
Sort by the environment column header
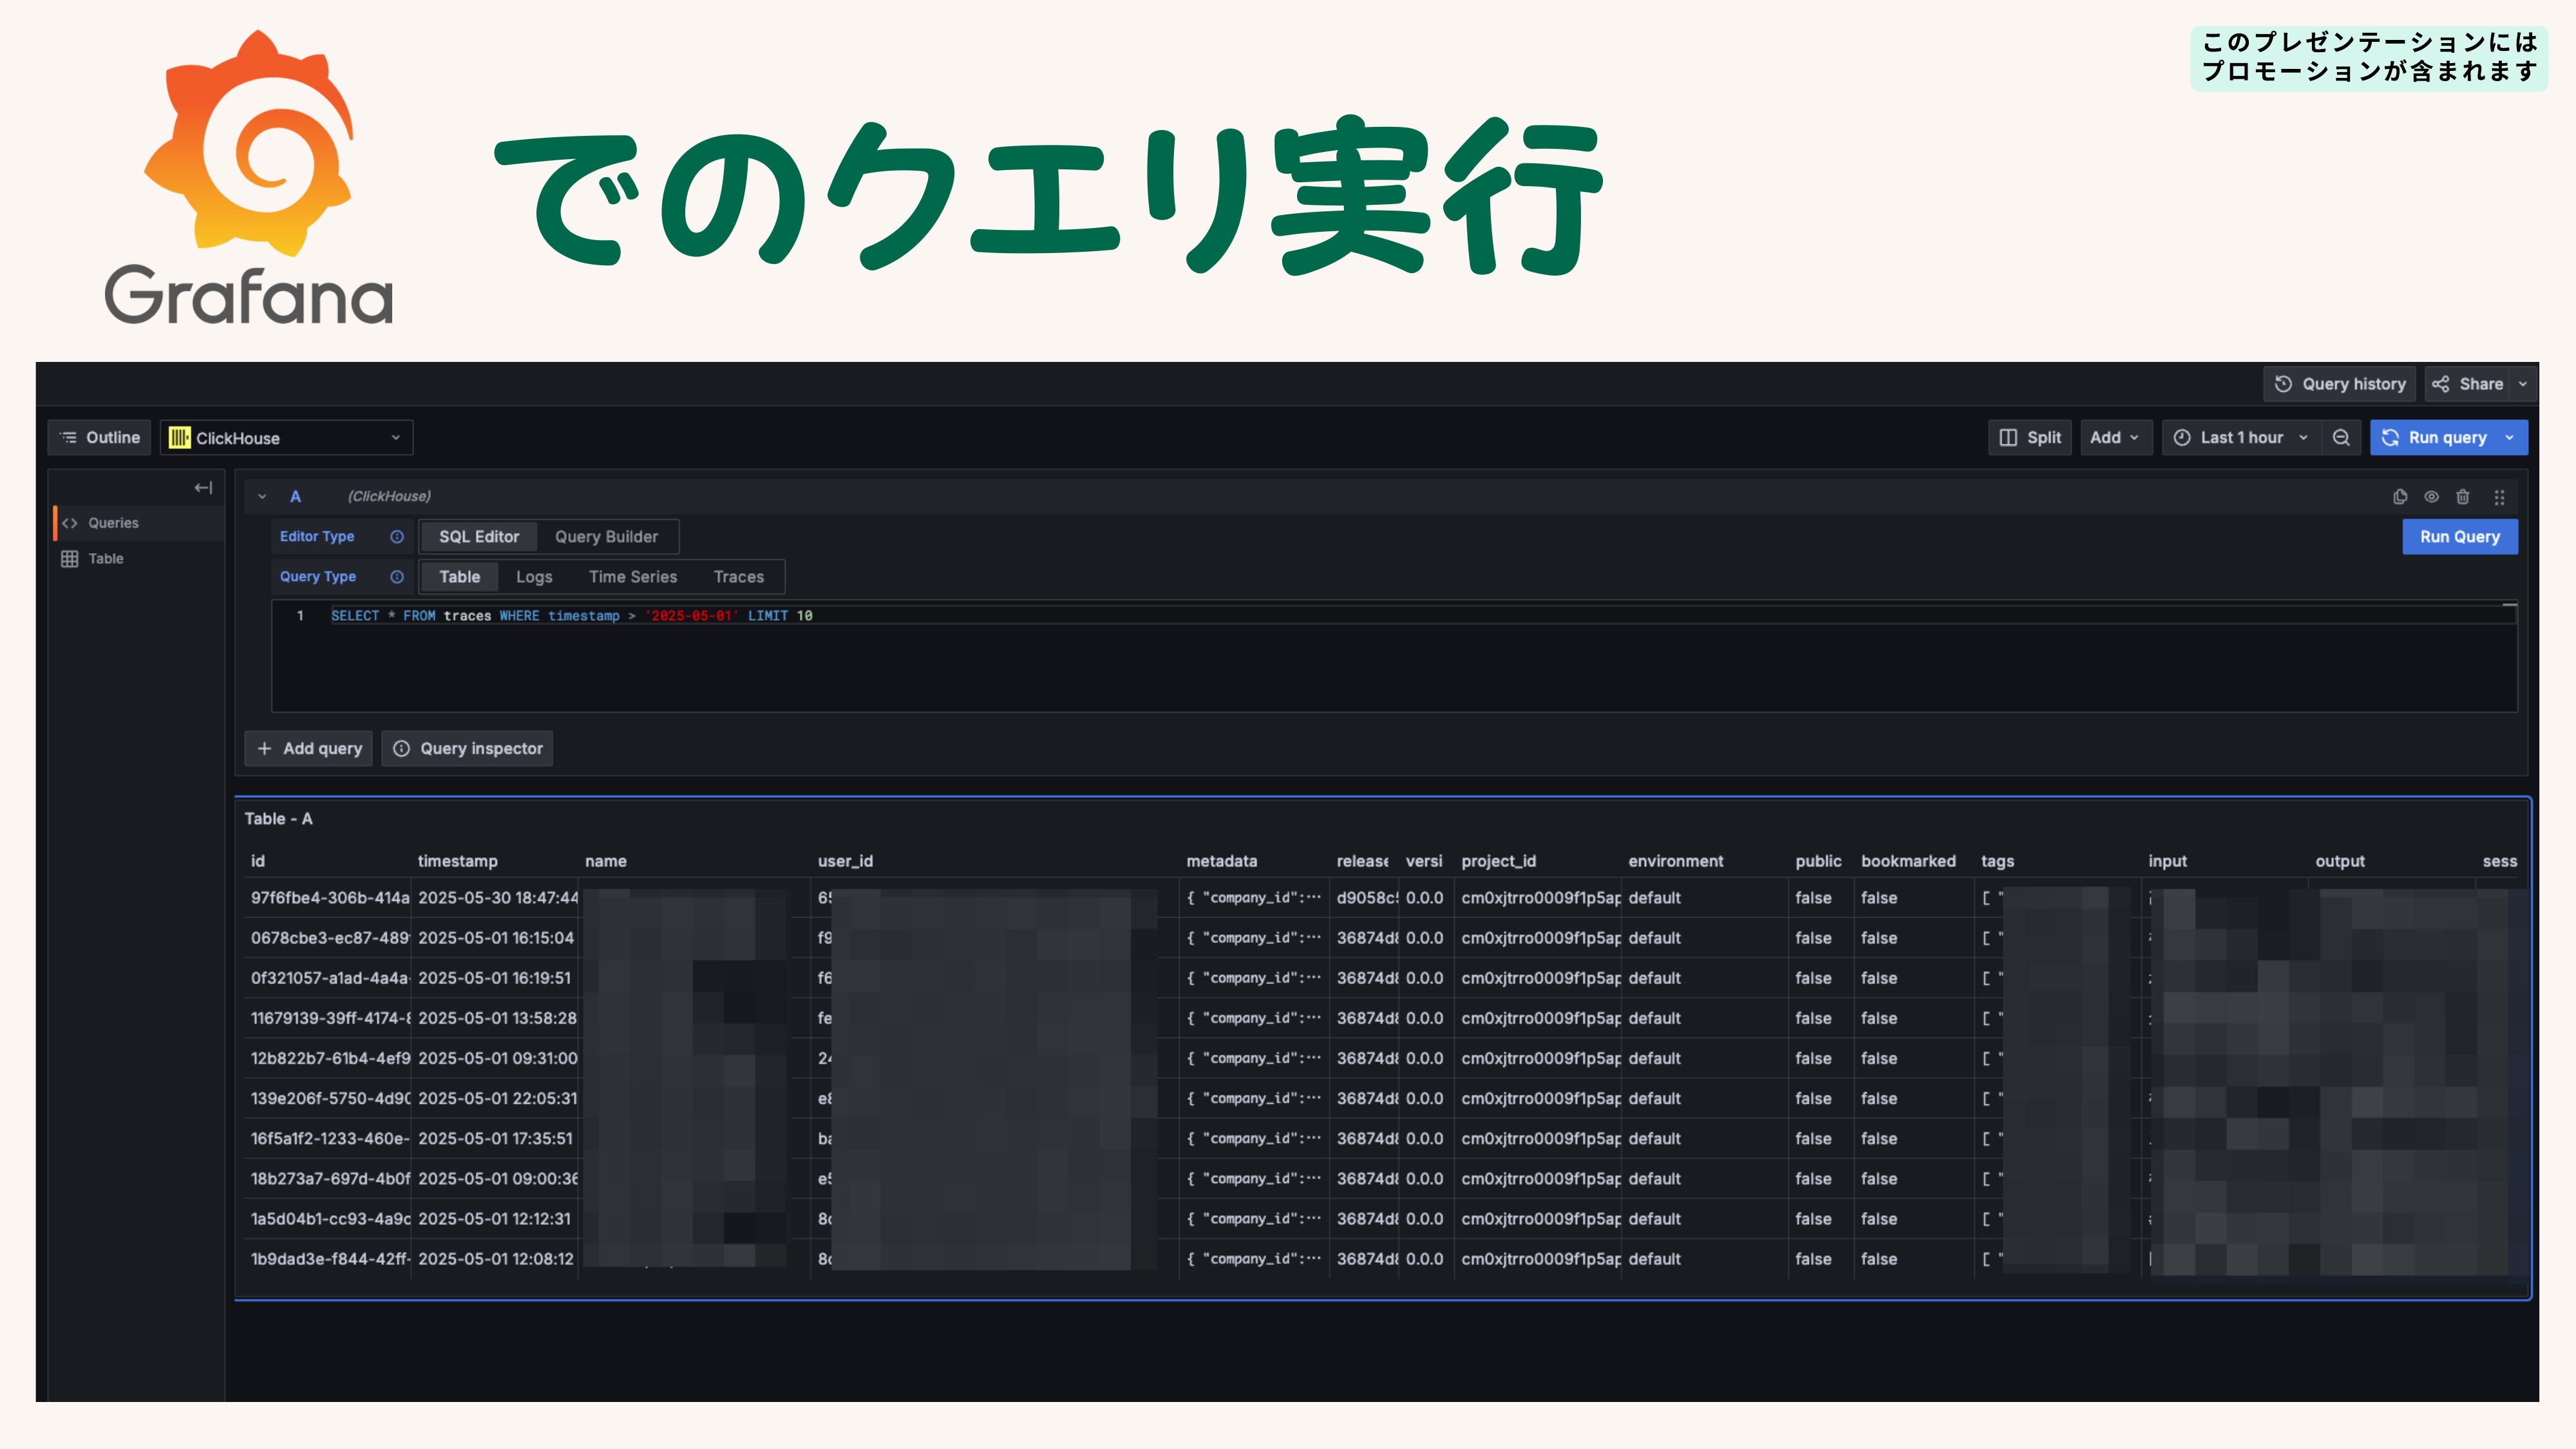(1676, 861)
